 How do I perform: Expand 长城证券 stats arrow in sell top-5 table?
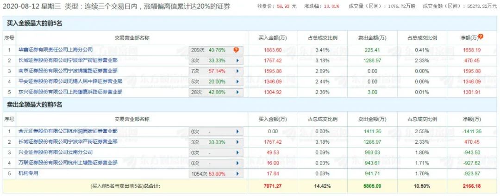point(237,142)
